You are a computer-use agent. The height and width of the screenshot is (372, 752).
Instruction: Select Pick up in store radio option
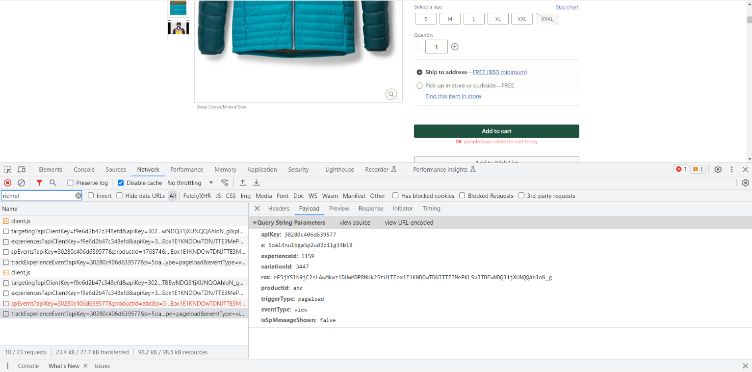(419, 86)
